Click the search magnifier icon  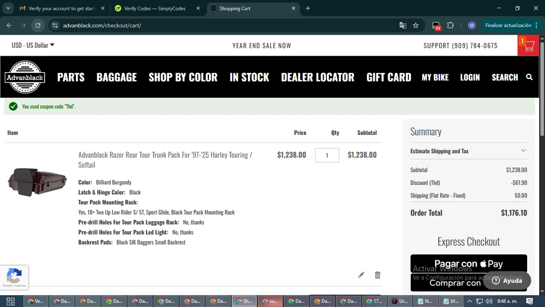pos(529,77)
